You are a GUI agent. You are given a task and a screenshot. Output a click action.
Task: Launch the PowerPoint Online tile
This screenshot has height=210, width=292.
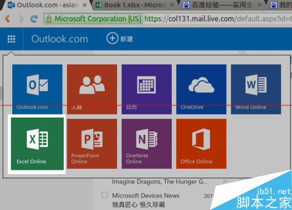tap(92, 144)
